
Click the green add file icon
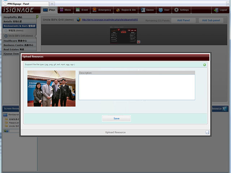tap(204, 65)
